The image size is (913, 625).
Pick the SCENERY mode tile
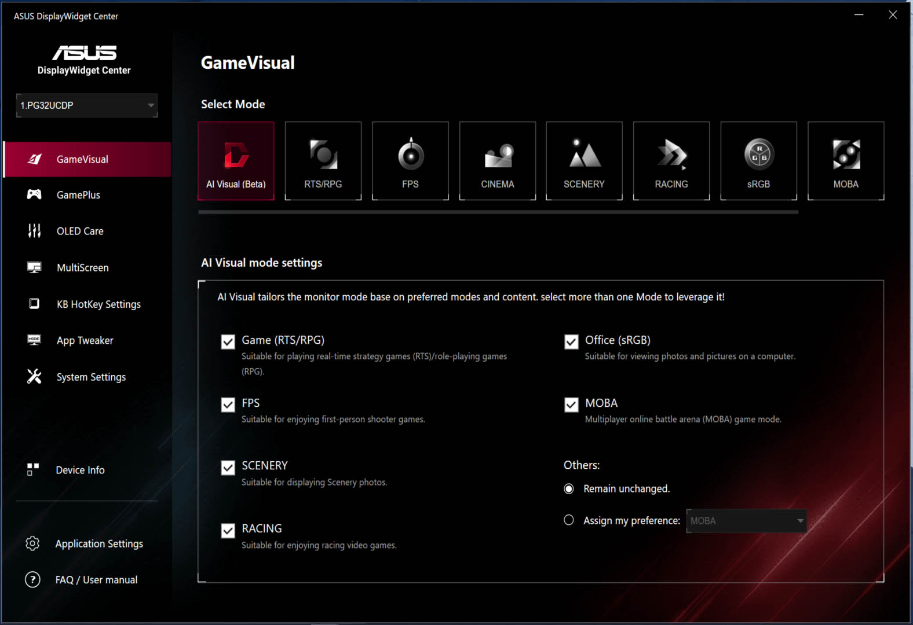coord(584,161)
